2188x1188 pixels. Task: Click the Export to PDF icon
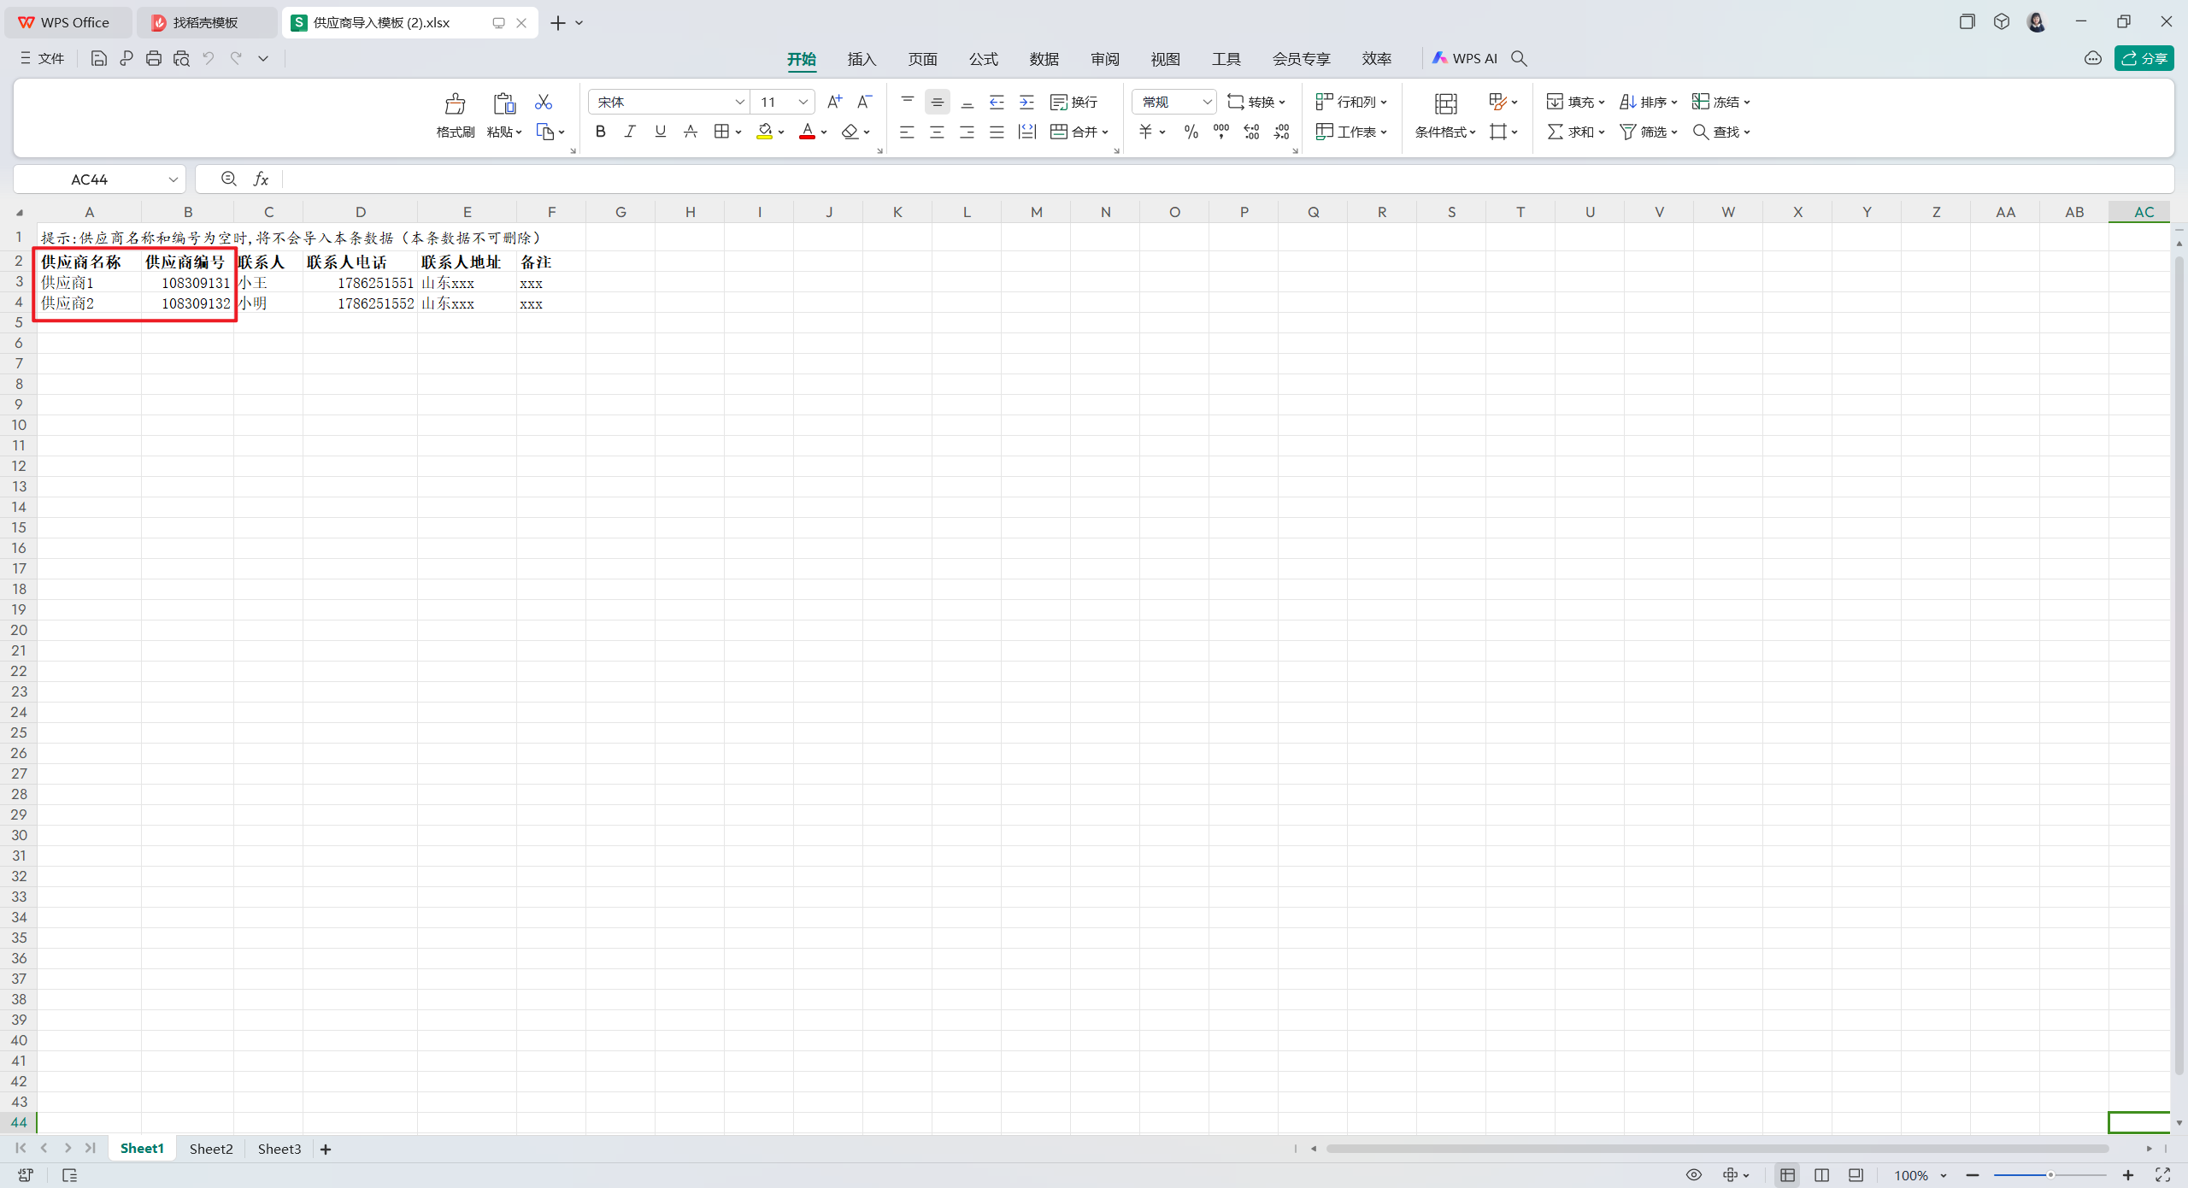[x=126, y=58]
